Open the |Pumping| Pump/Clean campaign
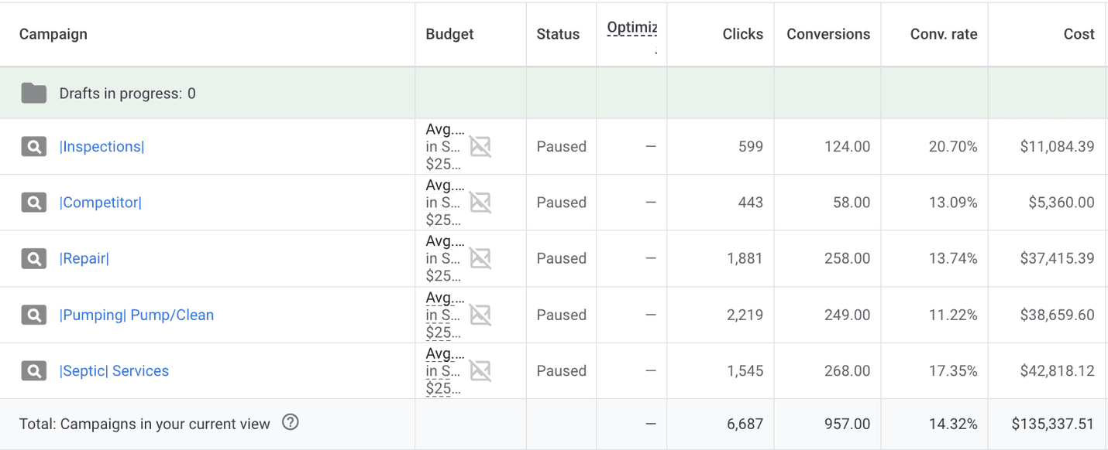This screenshot has width=1108, height=450. [x=136, y=315]
